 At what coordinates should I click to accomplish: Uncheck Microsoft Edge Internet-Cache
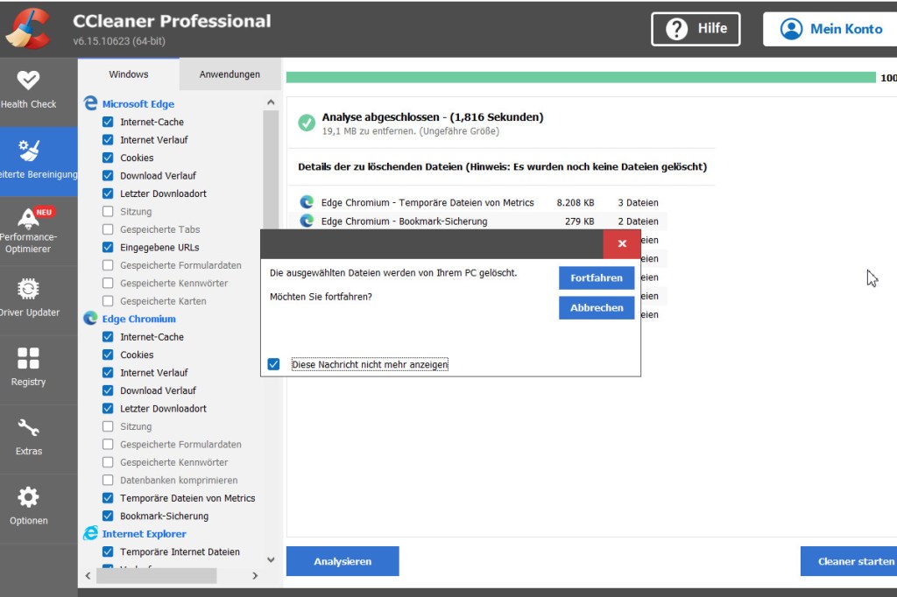click(x=108, y=122)
